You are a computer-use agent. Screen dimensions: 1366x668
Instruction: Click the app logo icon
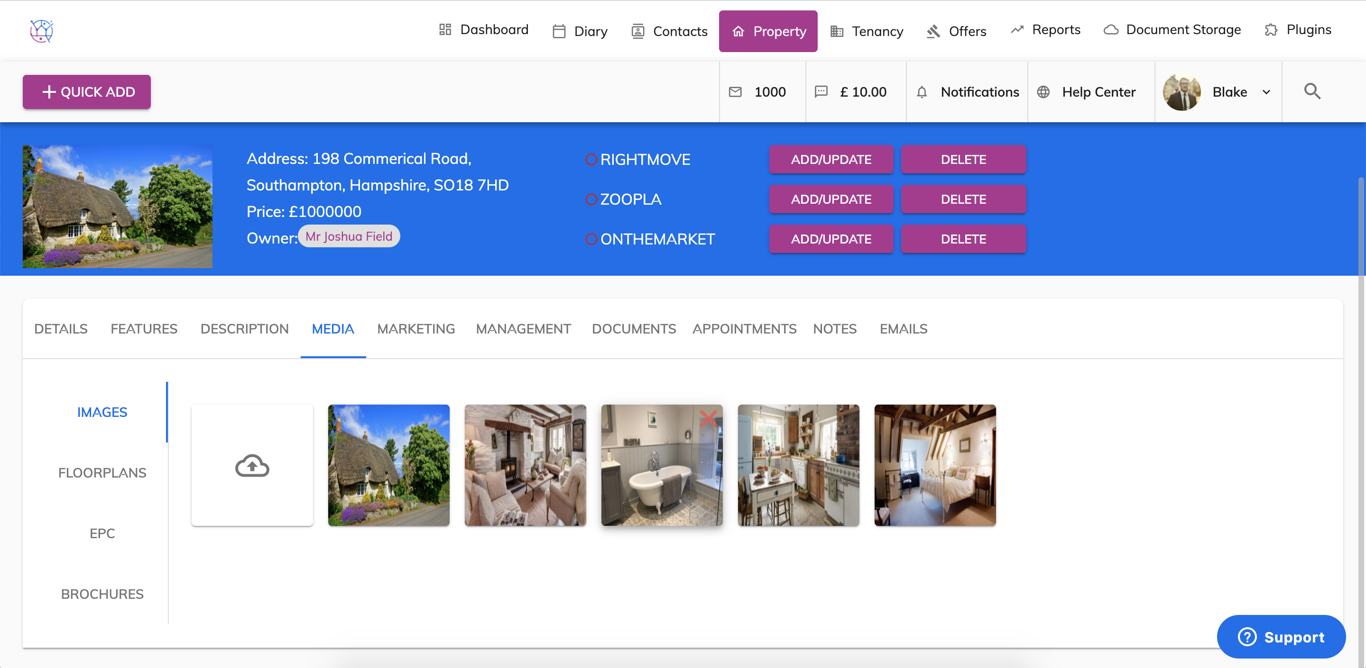click(41, 31)
